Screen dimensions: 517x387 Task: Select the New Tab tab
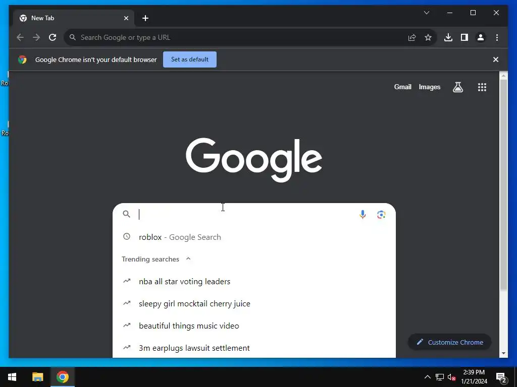pos(74,18)
